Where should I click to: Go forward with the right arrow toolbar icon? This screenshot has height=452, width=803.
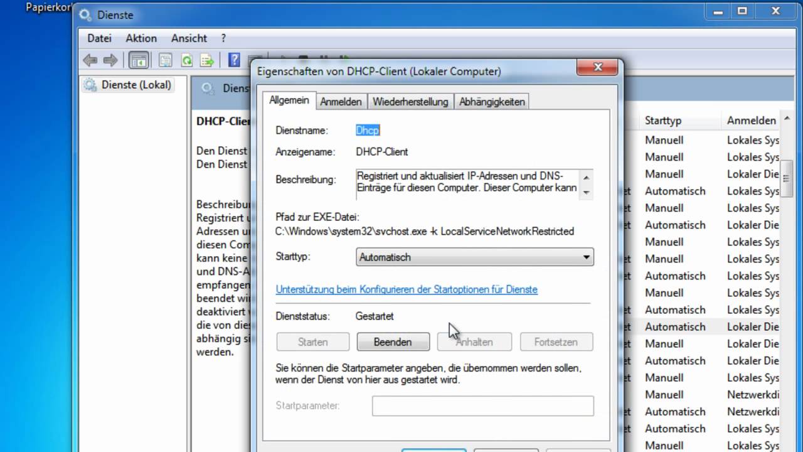point(110,60)
